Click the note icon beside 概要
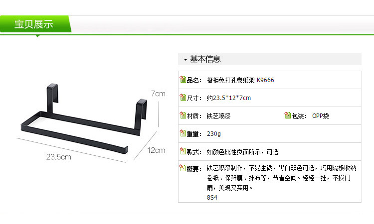Screen dimensions: 374x224 pos(183,168)
